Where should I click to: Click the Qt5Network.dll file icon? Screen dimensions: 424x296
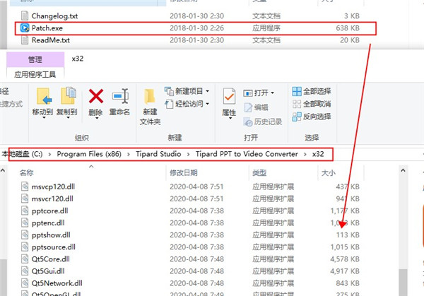click(25, 283)
